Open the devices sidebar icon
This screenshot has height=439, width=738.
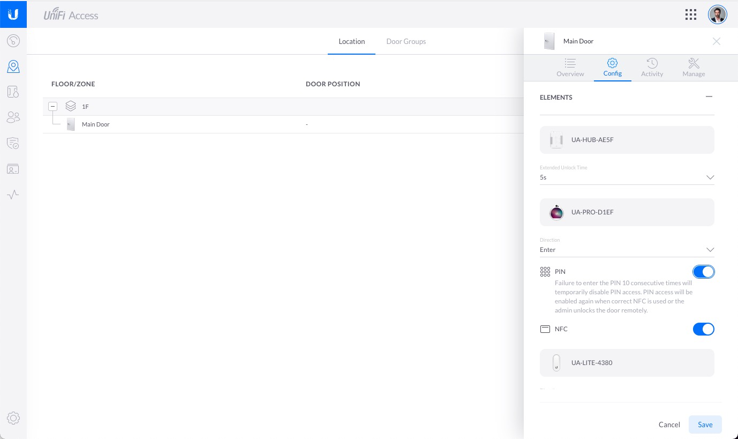[x=13, y=92]
